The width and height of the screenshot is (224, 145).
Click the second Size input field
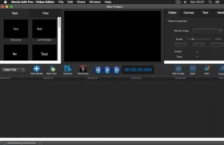[x=205, y=57]
